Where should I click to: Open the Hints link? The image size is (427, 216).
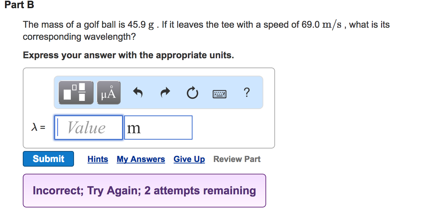pos(97,159)
